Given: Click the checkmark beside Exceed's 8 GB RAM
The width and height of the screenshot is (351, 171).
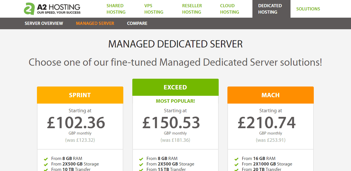Looking at the screenshot, I should coord(141,159).
